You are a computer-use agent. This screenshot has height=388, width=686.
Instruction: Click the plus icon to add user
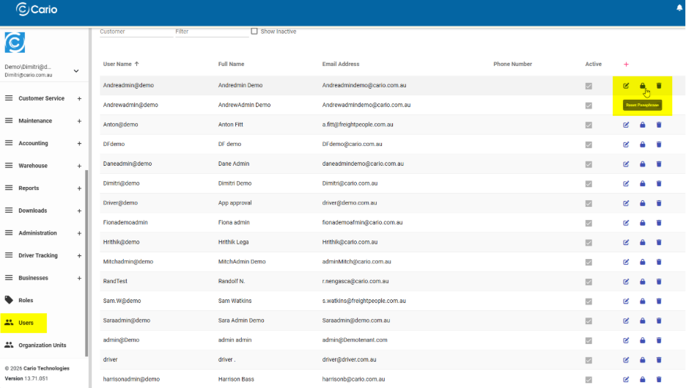626,65
